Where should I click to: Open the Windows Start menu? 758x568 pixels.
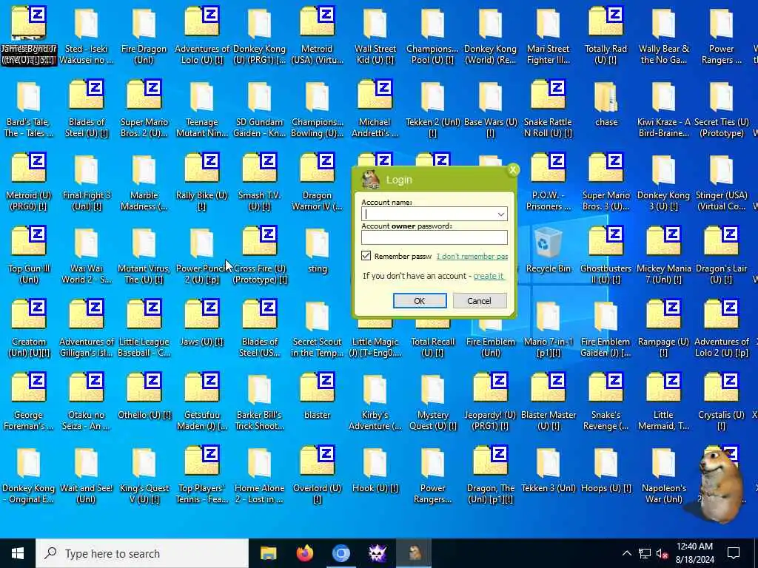(x=18, y=553)
